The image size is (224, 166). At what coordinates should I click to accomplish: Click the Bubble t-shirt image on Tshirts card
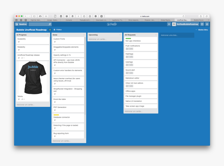pos(33,78)
